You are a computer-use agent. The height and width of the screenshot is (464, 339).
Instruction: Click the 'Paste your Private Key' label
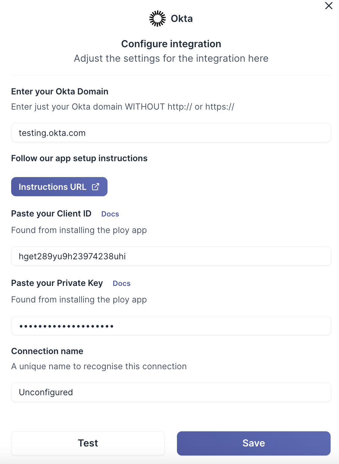click(x=57, y=283)
